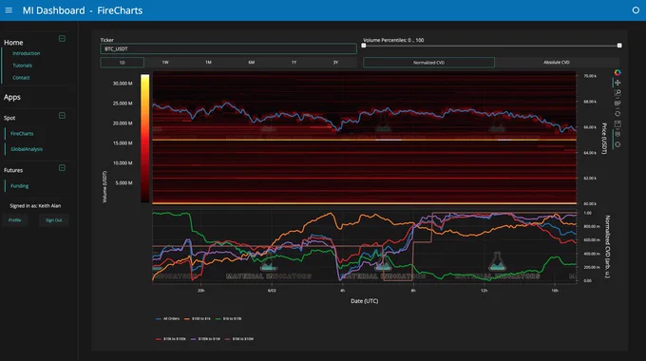Select the 3Y timeframe tab
Screen dimensions: 646x361
[x=335, y=63]
